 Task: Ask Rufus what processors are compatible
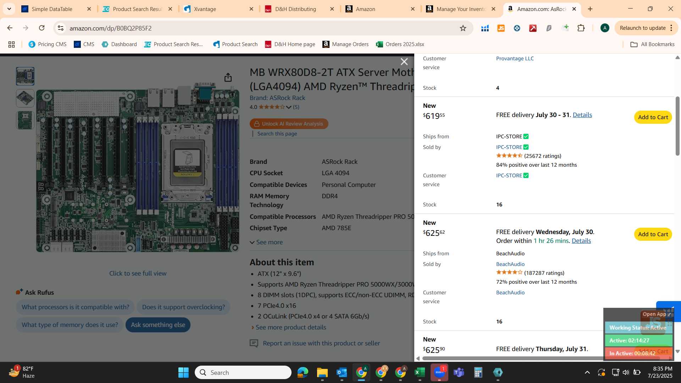(x=75, y=307)
